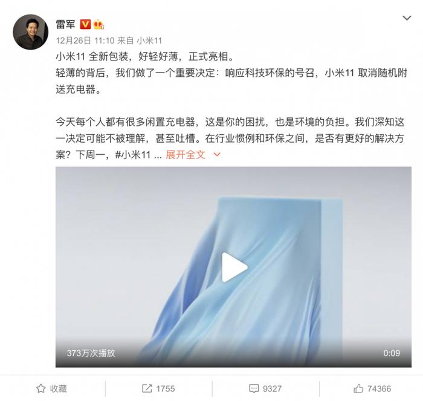The width and height of the screenshot is (423, 401).
Task: Click the star favorite icon
Action: 40,388
